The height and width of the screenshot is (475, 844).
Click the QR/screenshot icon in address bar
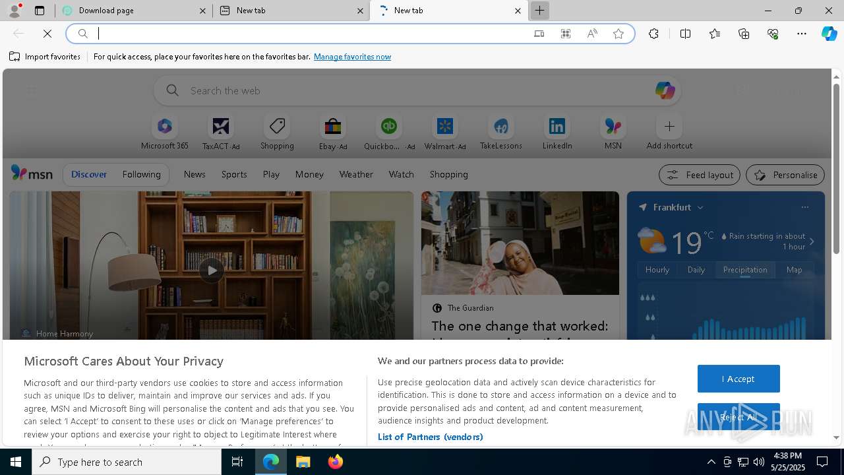tap(566, 34)
